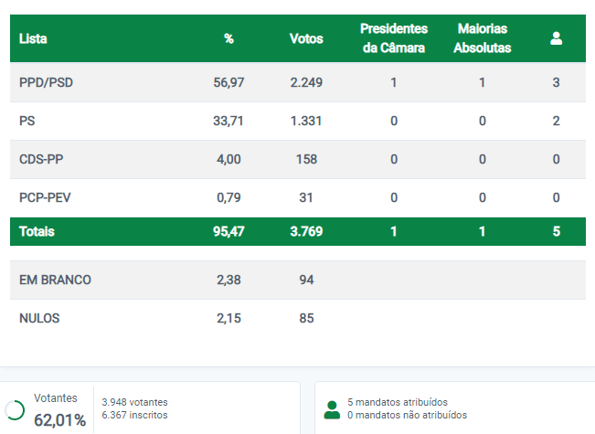The image size is (595, 434).
Task: Select the PCP-PEV list row
Action: click(x=298, y=197)
